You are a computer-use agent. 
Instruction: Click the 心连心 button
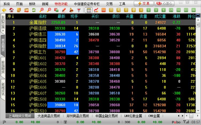(x=164, y=4)
